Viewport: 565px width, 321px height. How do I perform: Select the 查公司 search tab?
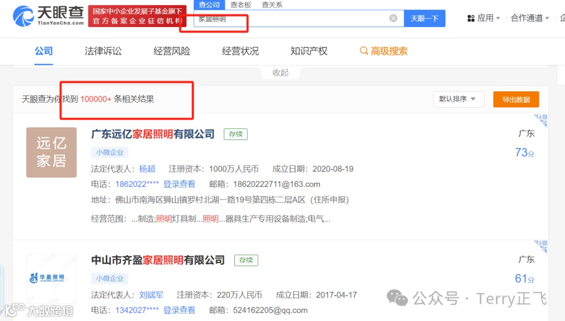[209, 5]
